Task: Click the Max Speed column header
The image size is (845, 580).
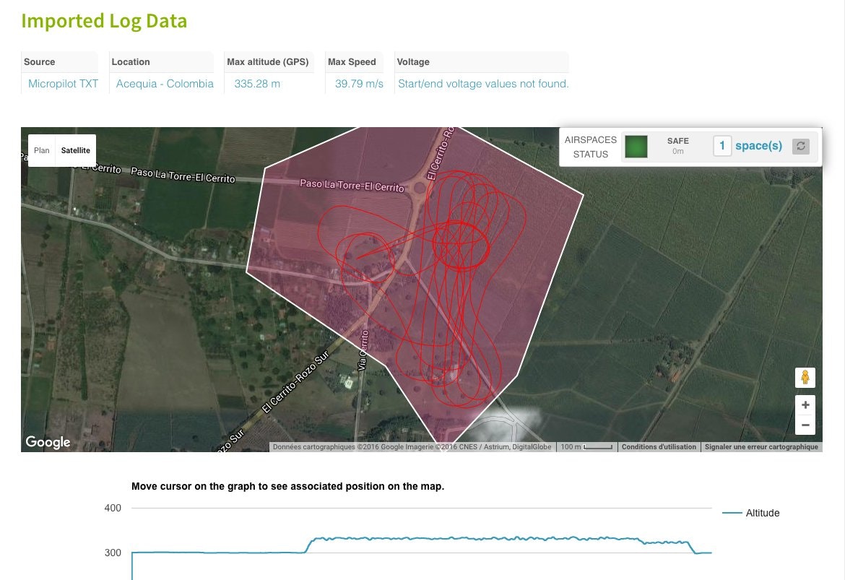Action: coord(352,62)
